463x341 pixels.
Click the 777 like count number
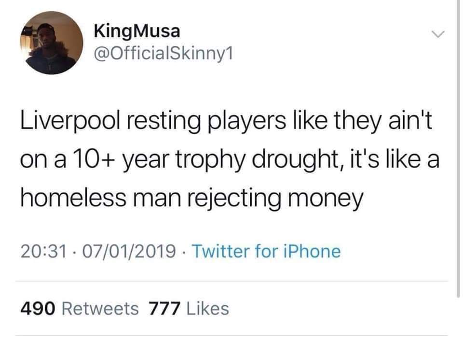coord(163,308)
